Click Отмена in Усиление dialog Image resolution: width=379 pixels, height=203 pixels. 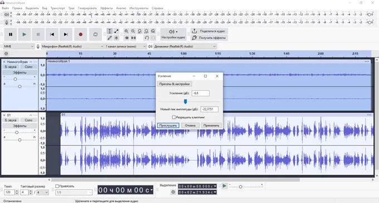pos(190,125)
